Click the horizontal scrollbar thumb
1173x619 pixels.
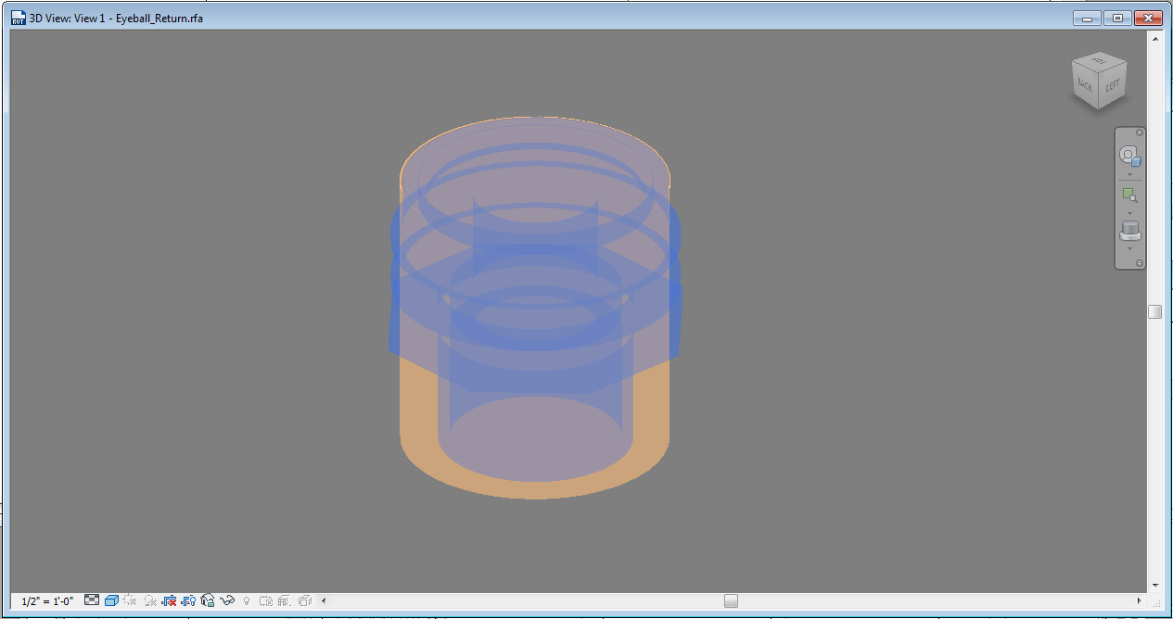(731, 600)
